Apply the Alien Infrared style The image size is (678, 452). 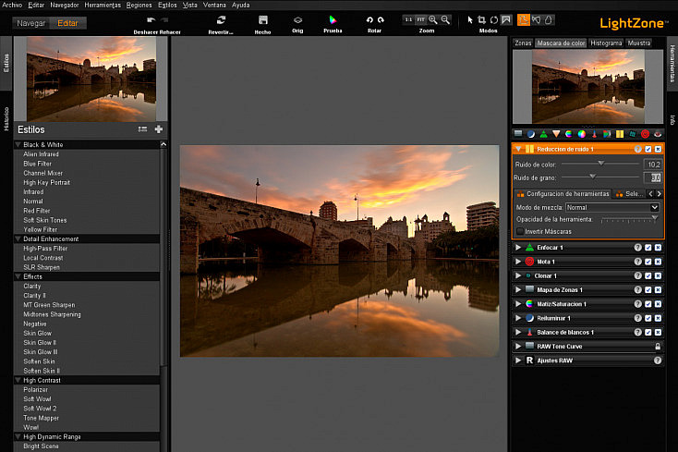click(x=41, y=154)
